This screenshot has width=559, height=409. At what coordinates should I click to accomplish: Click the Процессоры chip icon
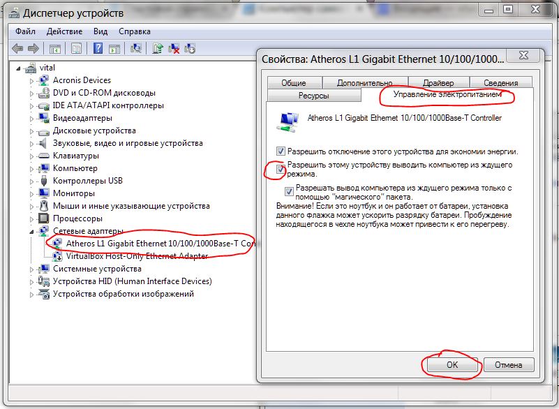pyautogui.click(x=43, y=218)
